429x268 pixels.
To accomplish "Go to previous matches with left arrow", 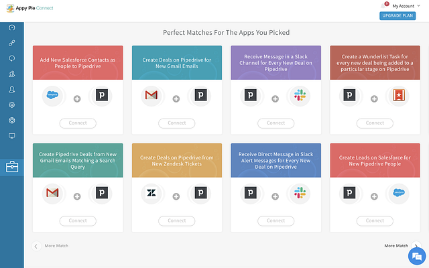I will (36, 246).
